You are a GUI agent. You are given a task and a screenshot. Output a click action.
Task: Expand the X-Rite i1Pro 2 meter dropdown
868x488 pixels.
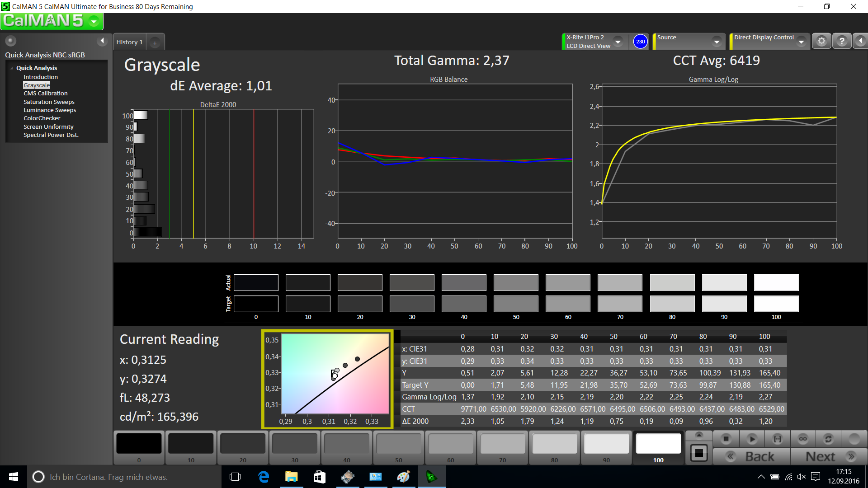tap(618, 42)
